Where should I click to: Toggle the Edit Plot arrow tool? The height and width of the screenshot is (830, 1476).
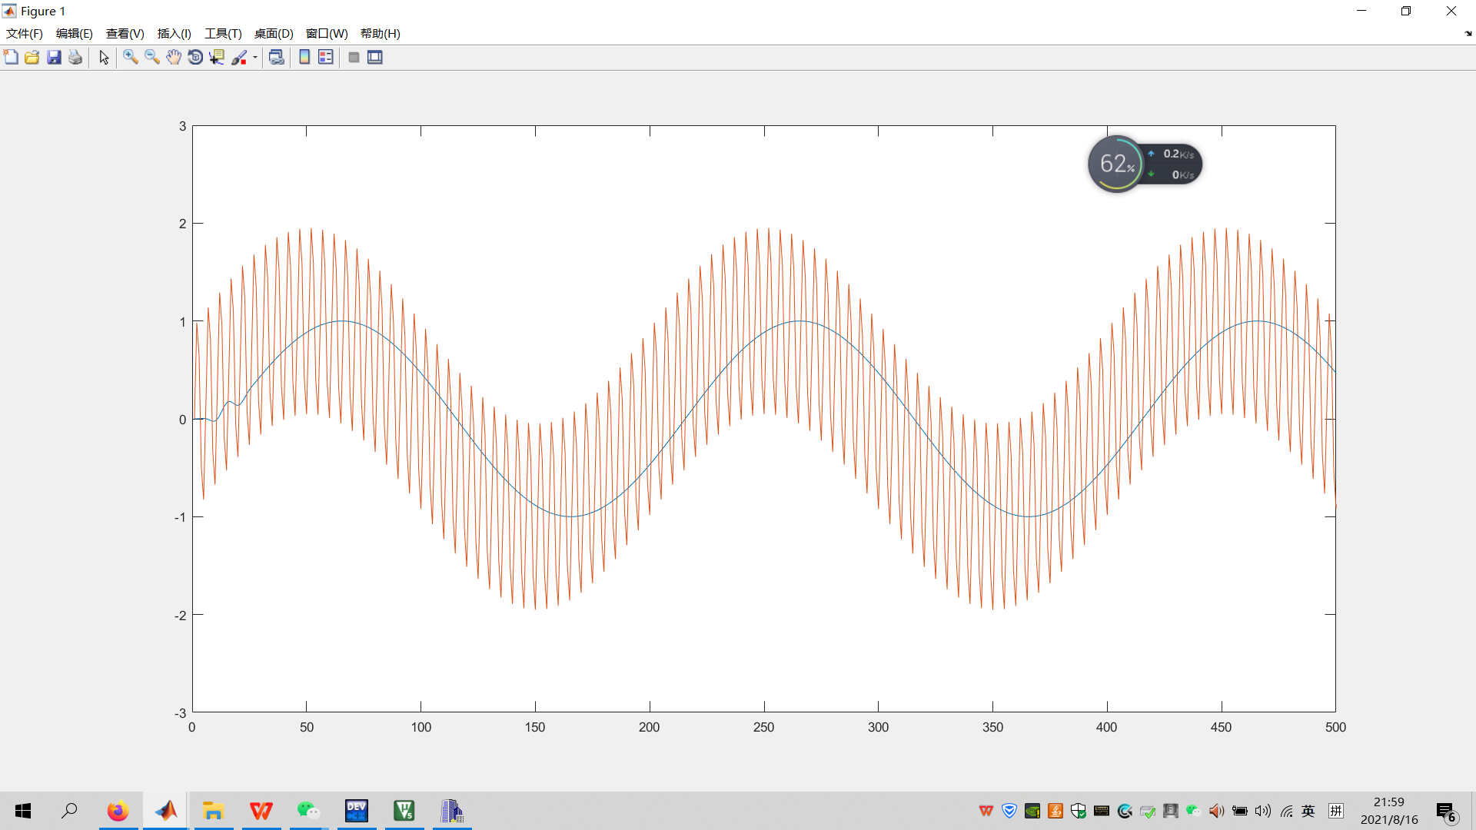coord(104,58)
